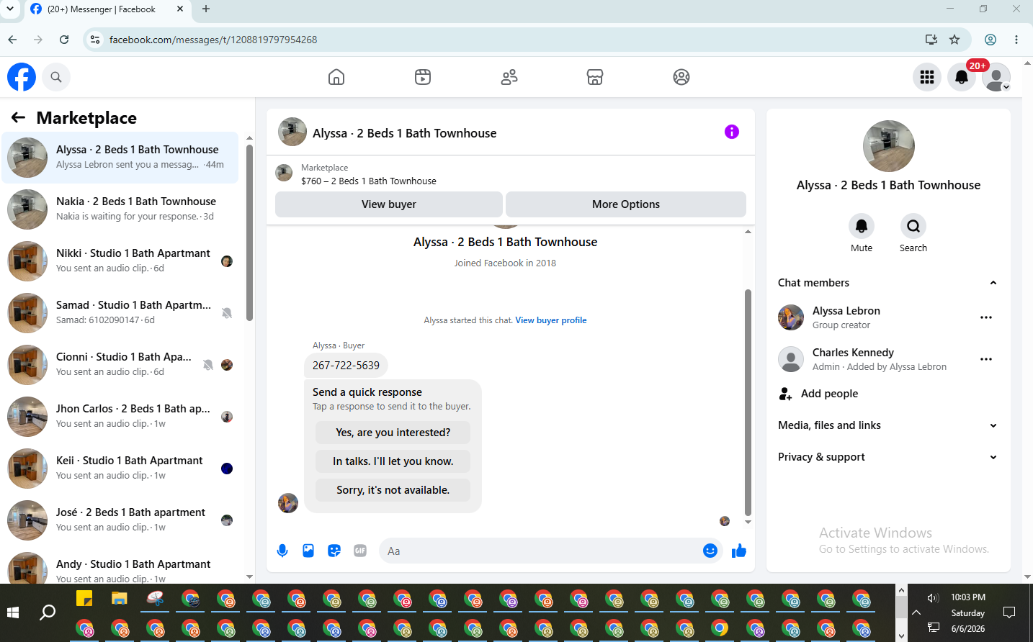Add people to the chat
The width and height of the screenshot is (1033, 642).
tap(818, 394)
